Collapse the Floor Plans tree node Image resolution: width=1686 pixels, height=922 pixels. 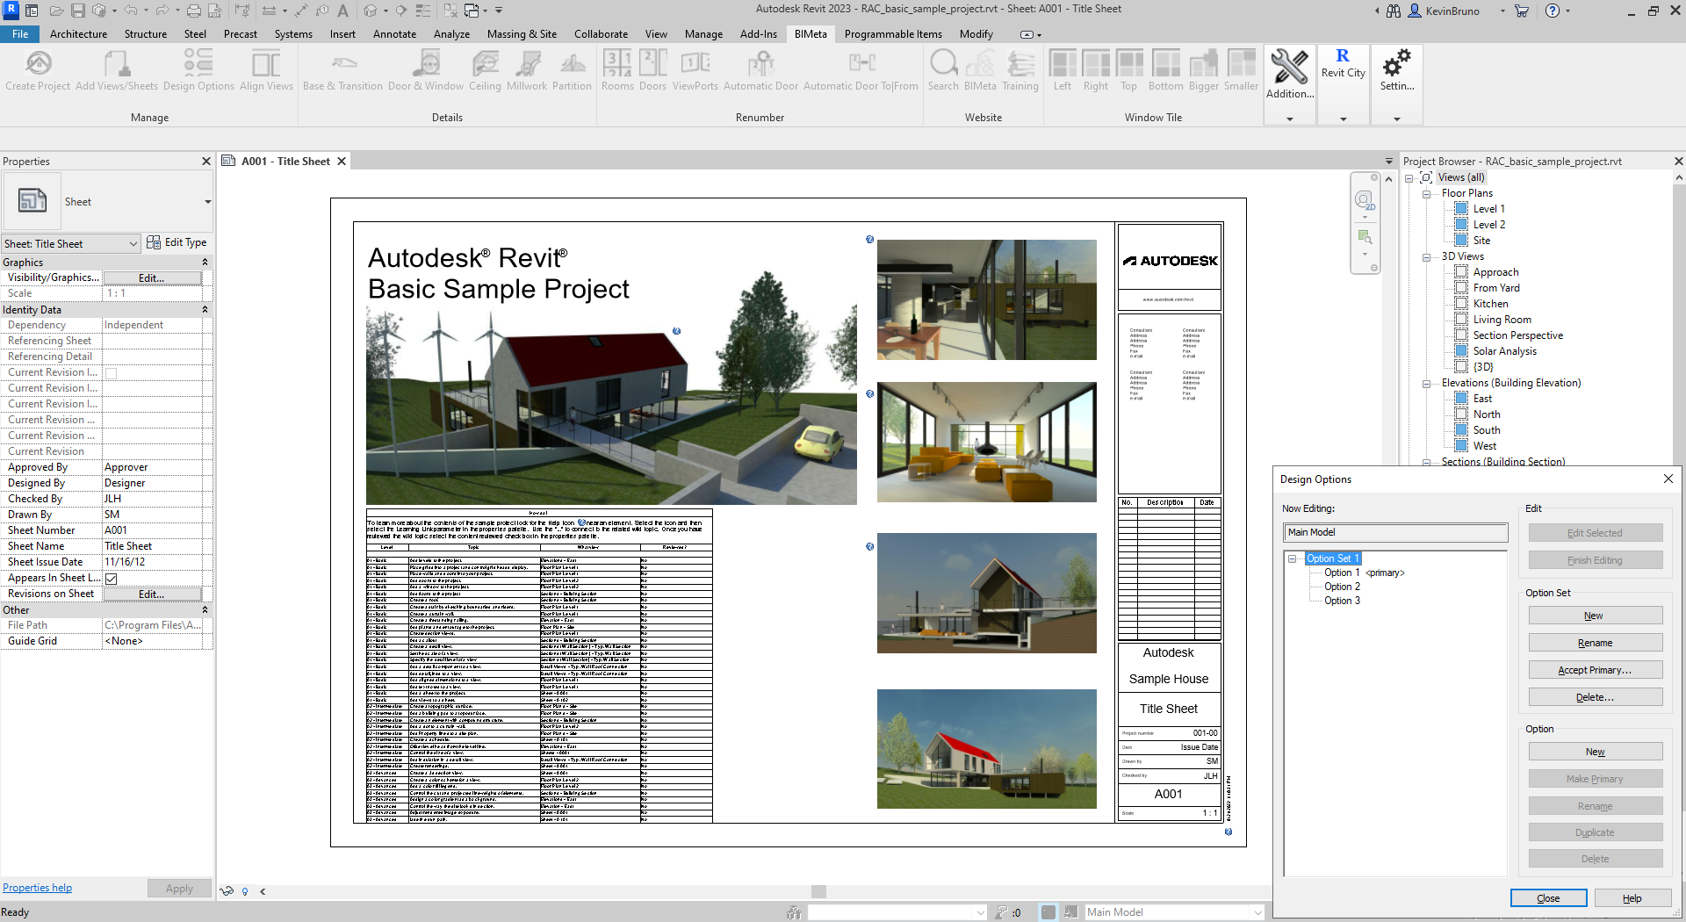click(1426, 194)
